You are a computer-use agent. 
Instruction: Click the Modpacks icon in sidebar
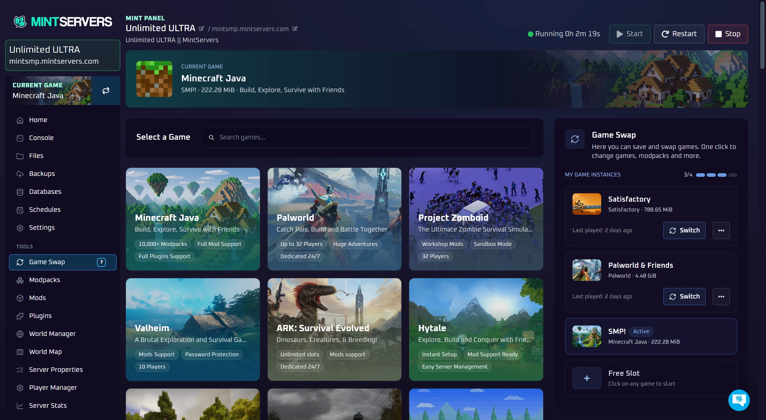[x=20, y=280]
